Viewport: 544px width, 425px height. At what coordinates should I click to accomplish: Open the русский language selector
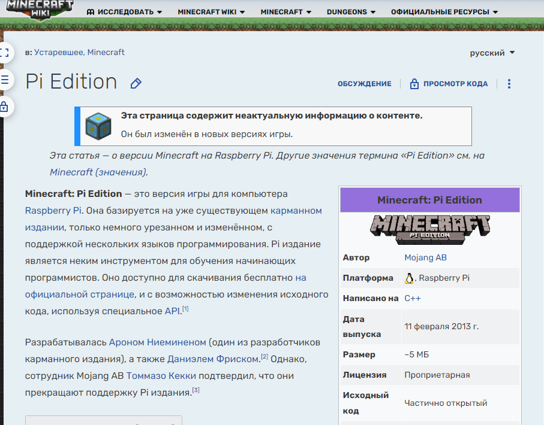point(492,53)
